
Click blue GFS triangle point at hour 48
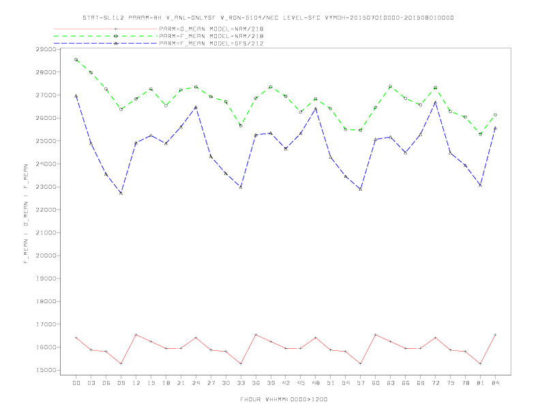tap(316, 109)
